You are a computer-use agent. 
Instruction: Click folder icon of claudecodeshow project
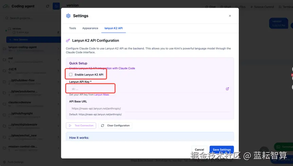[4, 104]
